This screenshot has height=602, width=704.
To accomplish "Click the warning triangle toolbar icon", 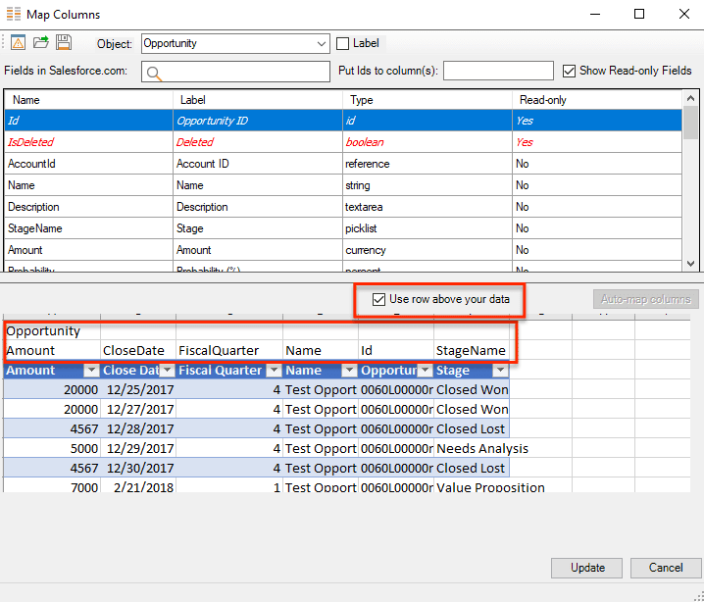I will tap(18, 42).
